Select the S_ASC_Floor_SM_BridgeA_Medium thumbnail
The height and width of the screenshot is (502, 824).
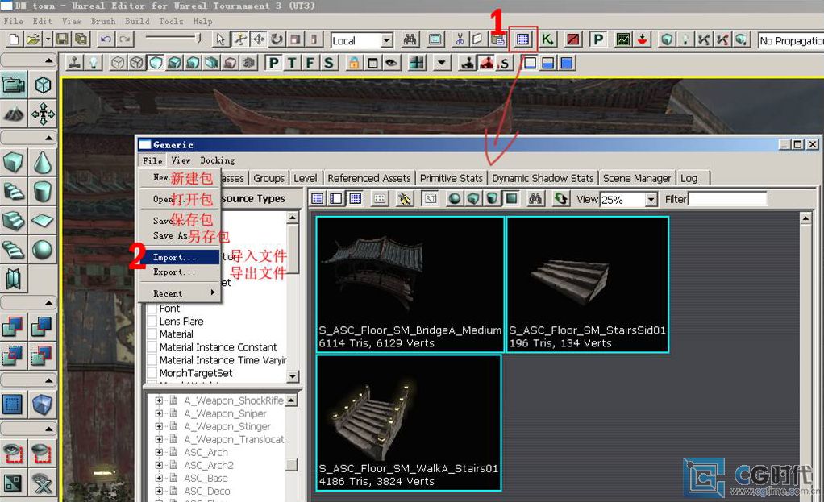click(x=410, y=284)
